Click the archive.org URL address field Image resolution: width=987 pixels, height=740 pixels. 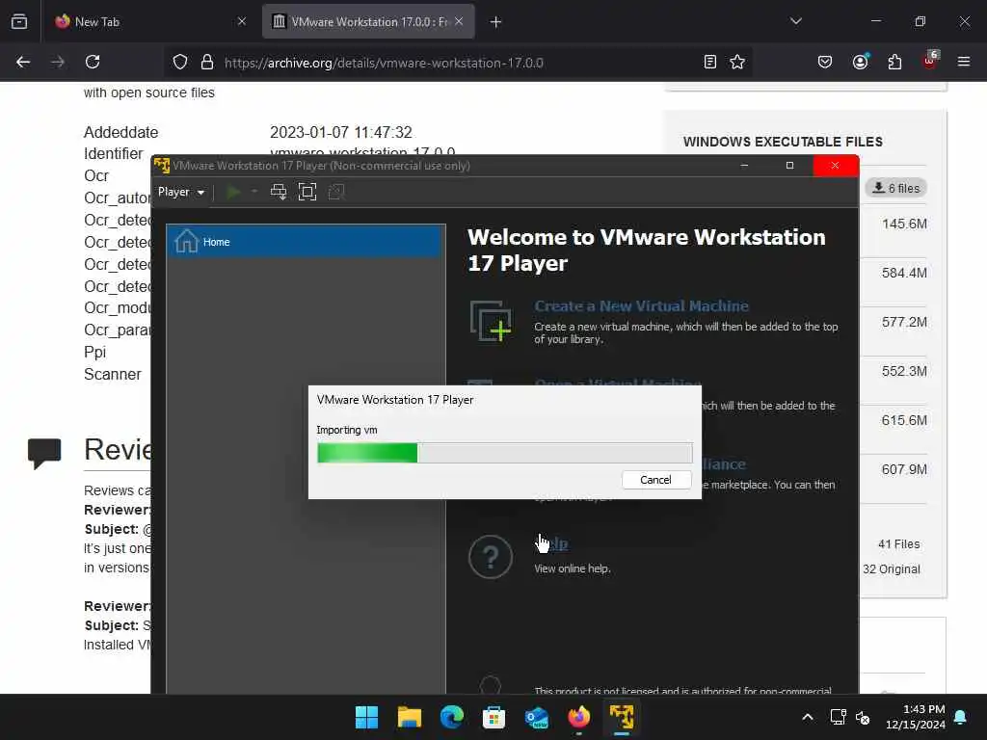(460, 63)
